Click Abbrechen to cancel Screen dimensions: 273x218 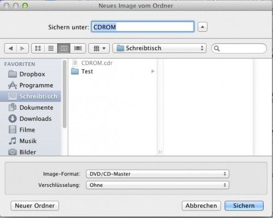click(201, 205)
